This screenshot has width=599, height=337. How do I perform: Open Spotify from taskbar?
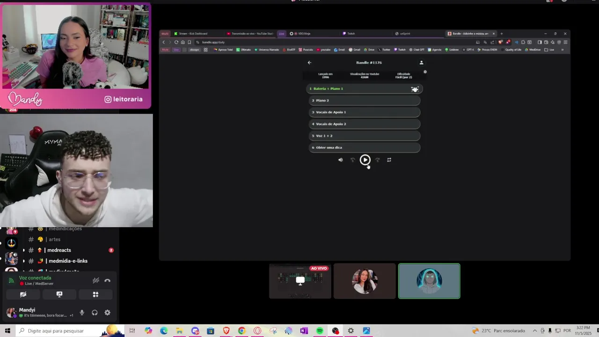coord(320,331)
